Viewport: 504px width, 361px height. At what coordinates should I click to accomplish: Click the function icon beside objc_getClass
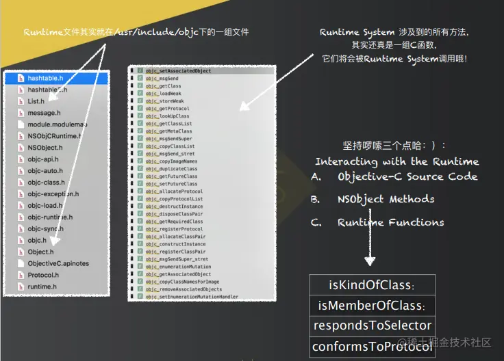(140, 85)
